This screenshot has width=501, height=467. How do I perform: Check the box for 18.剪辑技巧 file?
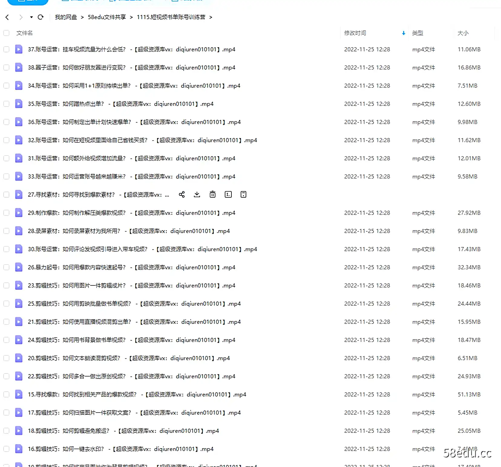[x=6, y=431]
